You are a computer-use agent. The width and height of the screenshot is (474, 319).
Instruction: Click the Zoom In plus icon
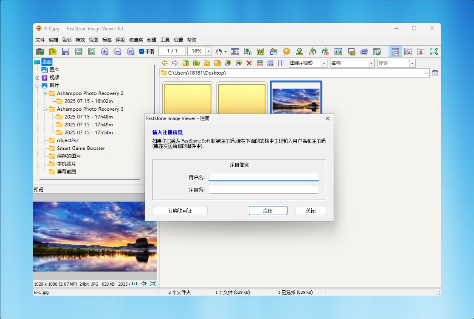104,51
